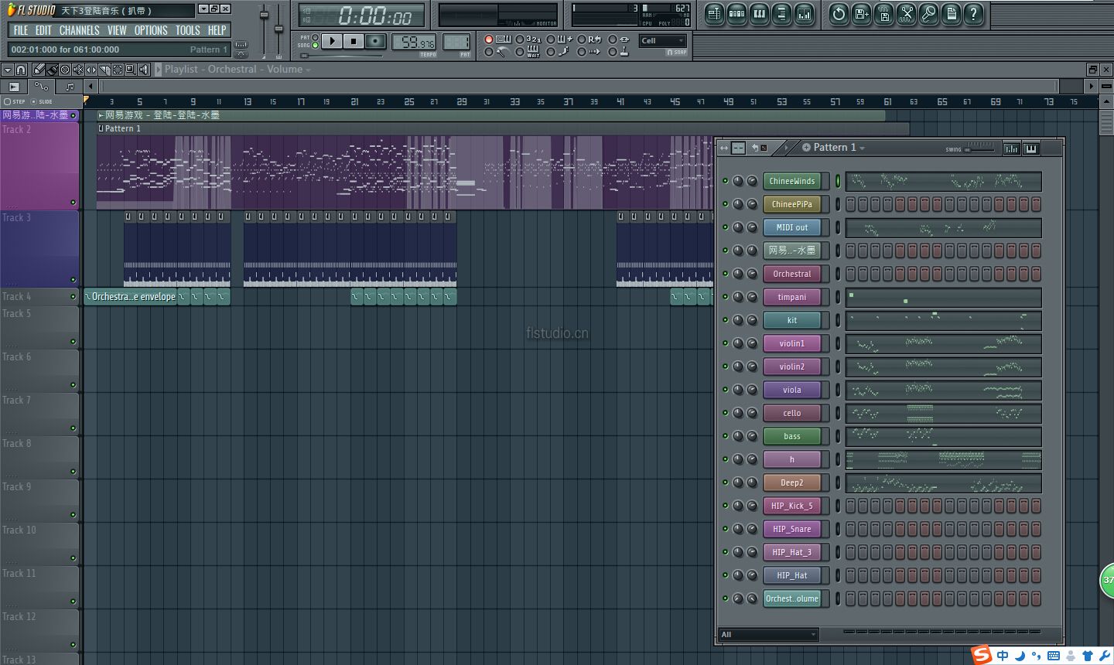
Task: Select the violin1 channel button
Action: point(792,343)
